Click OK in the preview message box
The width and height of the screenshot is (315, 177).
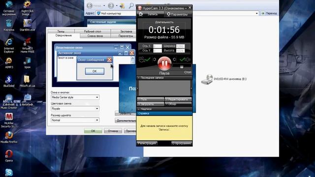point(94,71)
